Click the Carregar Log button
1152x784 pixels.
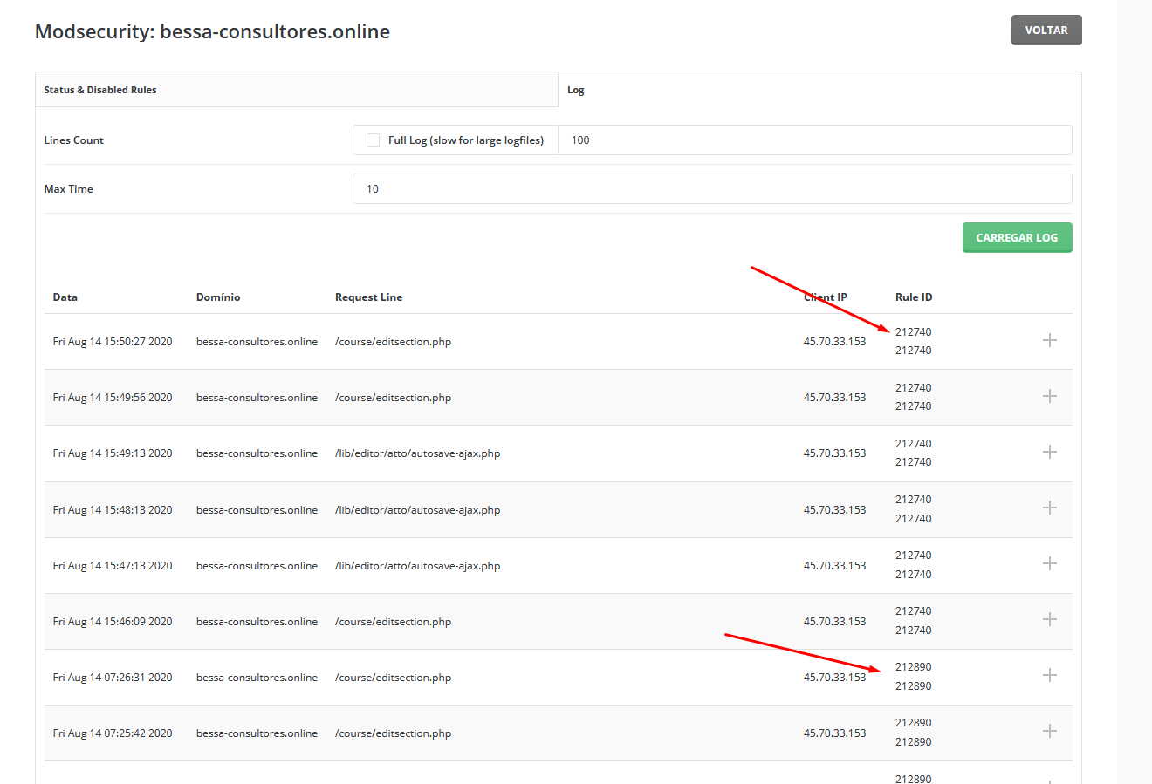tap(1017, 237)
